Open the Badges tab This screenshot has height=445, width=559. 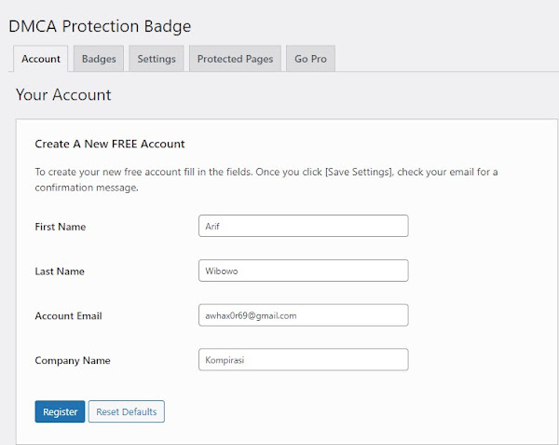[x=99, y=59]
